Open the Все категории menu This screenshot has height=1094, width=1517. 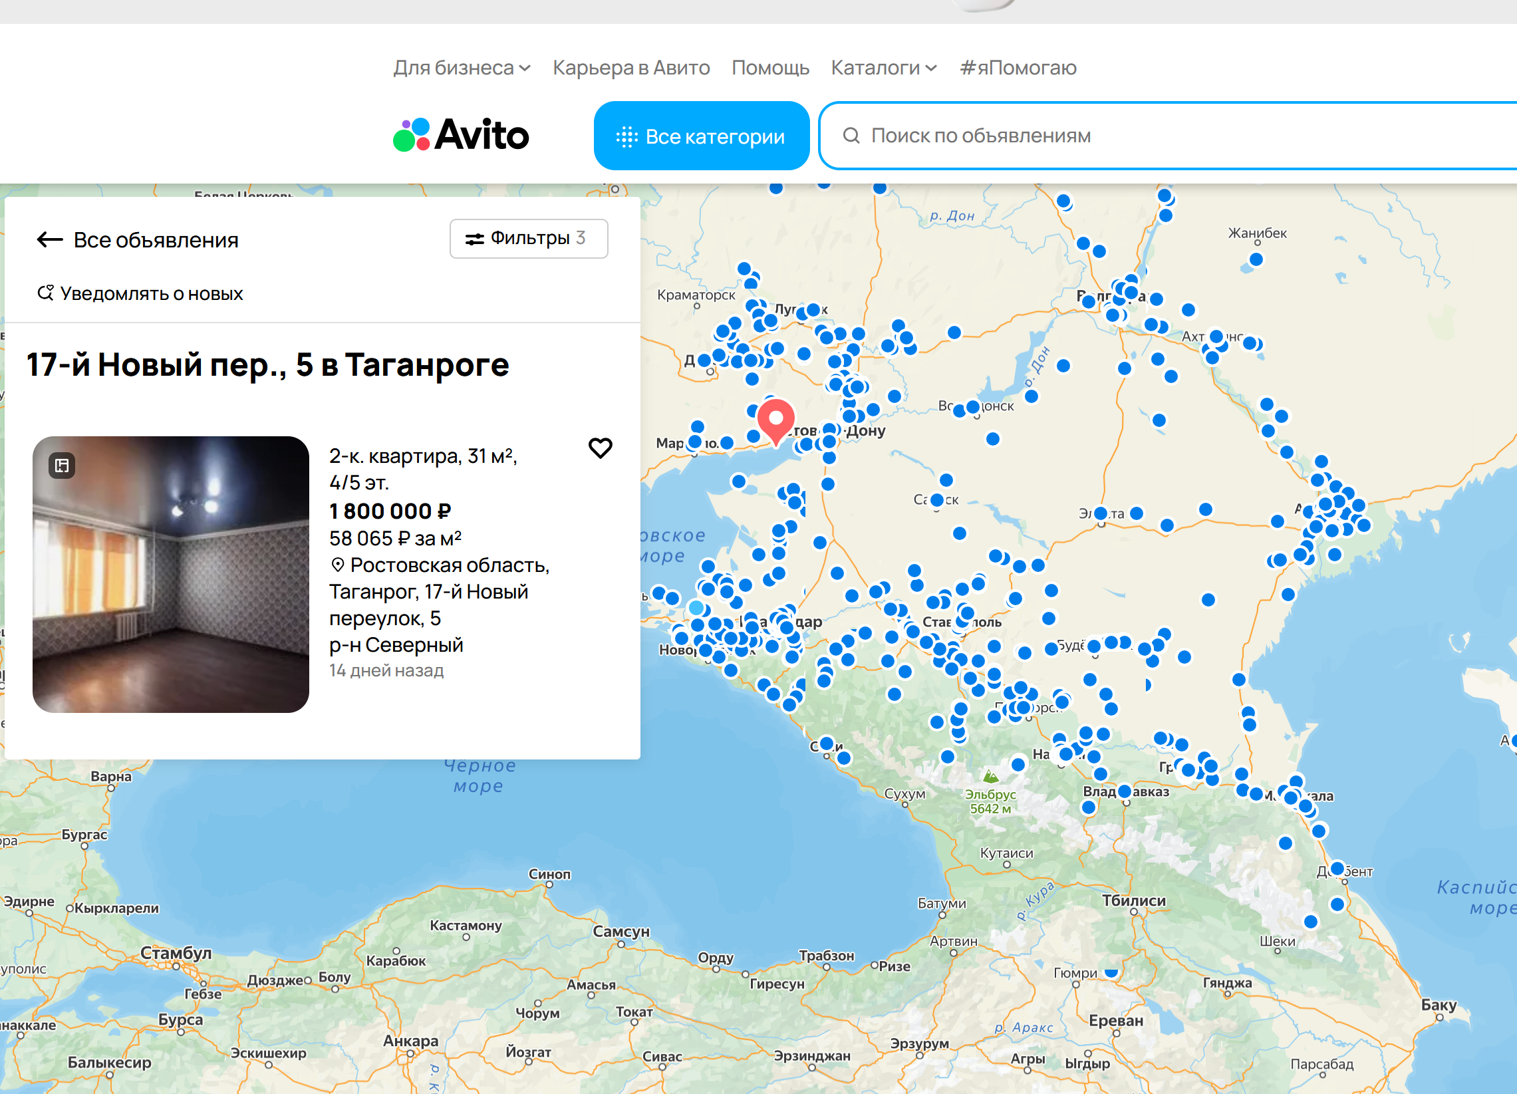701,136
